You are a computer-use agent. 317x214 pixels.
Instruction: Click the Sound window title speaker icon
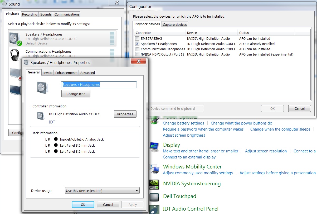(x=4, y=4)
